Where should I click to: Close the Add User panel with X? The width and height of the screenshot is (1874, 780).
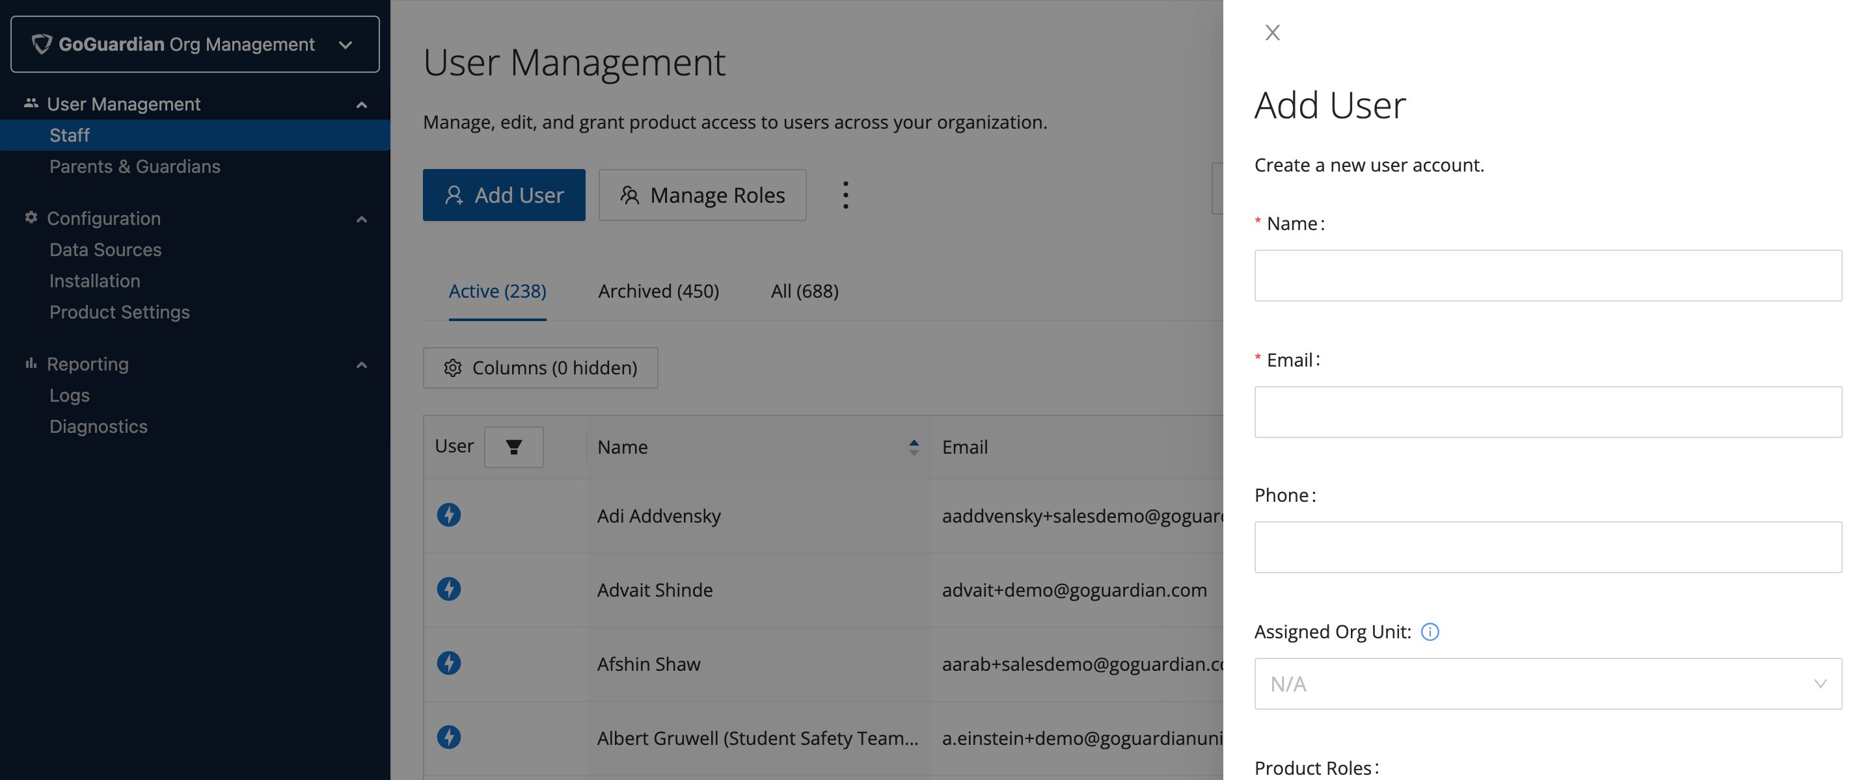(1272, 32)
